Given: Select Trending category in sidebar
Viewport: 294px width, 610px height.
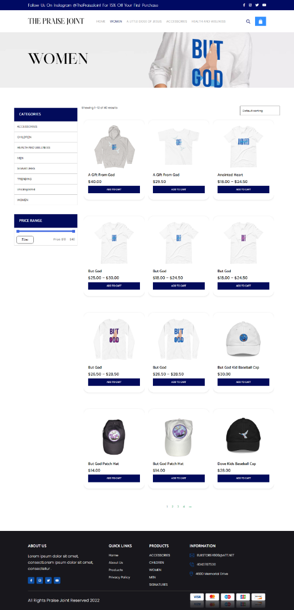Looking at the screenshot, I should 46,179.
